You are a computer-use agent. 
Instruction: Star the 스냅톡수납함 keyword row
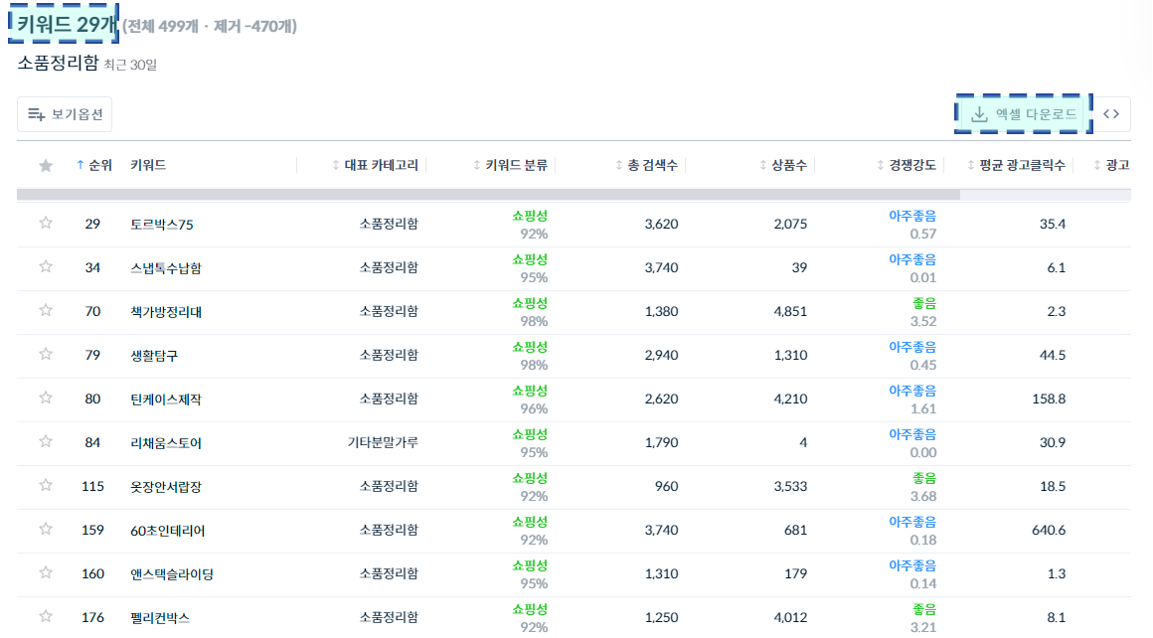46,266
